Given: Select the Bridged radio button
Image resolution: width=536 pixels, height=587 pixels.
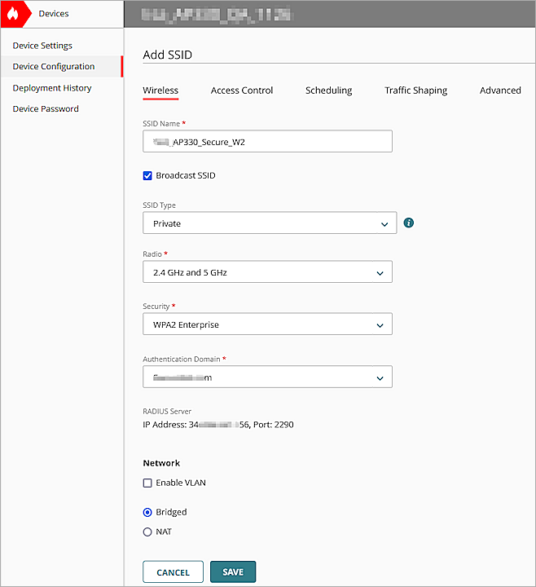Looking at the screenshot, I should point(147,512).
